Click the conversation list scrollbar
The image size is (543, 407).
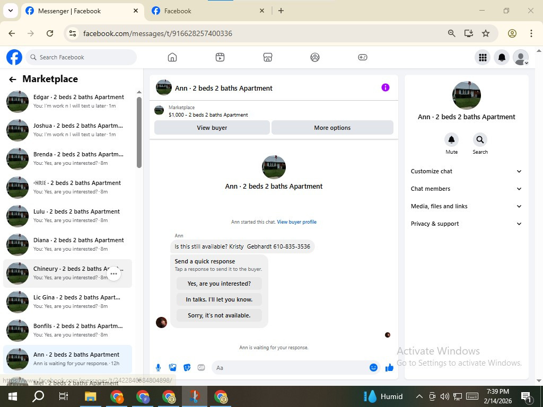coord(139,132)
